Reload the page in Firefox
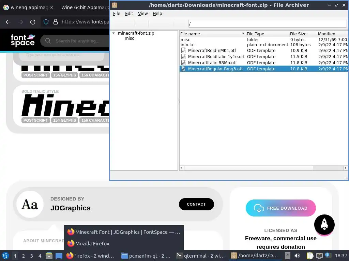349x261 pixels. click(x=33, y=22)
